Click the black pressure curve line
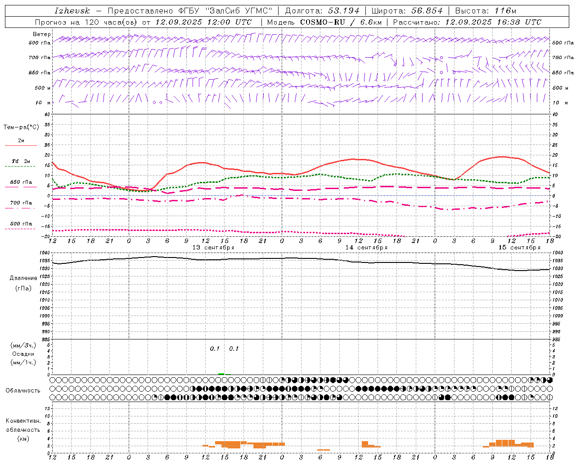Screen dimensions: 576x461 301,258
